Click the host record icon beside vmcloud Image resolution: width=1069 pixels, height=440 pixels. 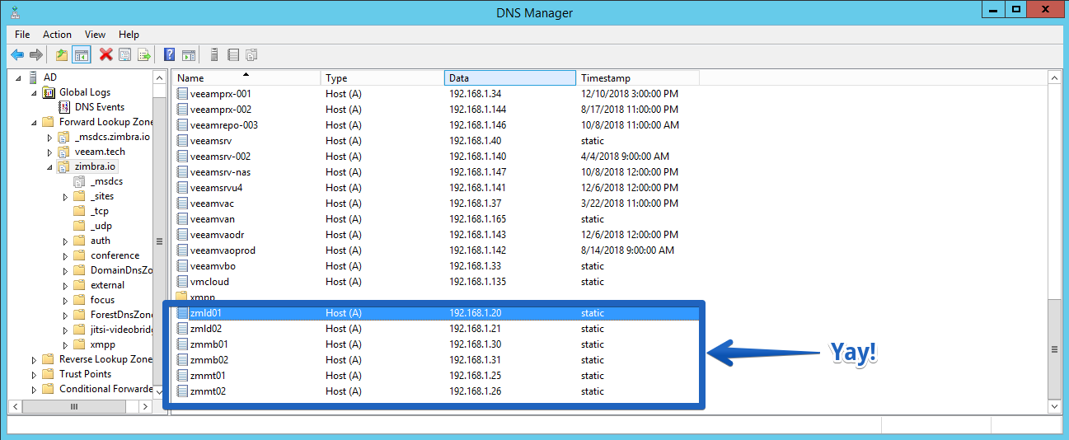(x=182, y=282)
